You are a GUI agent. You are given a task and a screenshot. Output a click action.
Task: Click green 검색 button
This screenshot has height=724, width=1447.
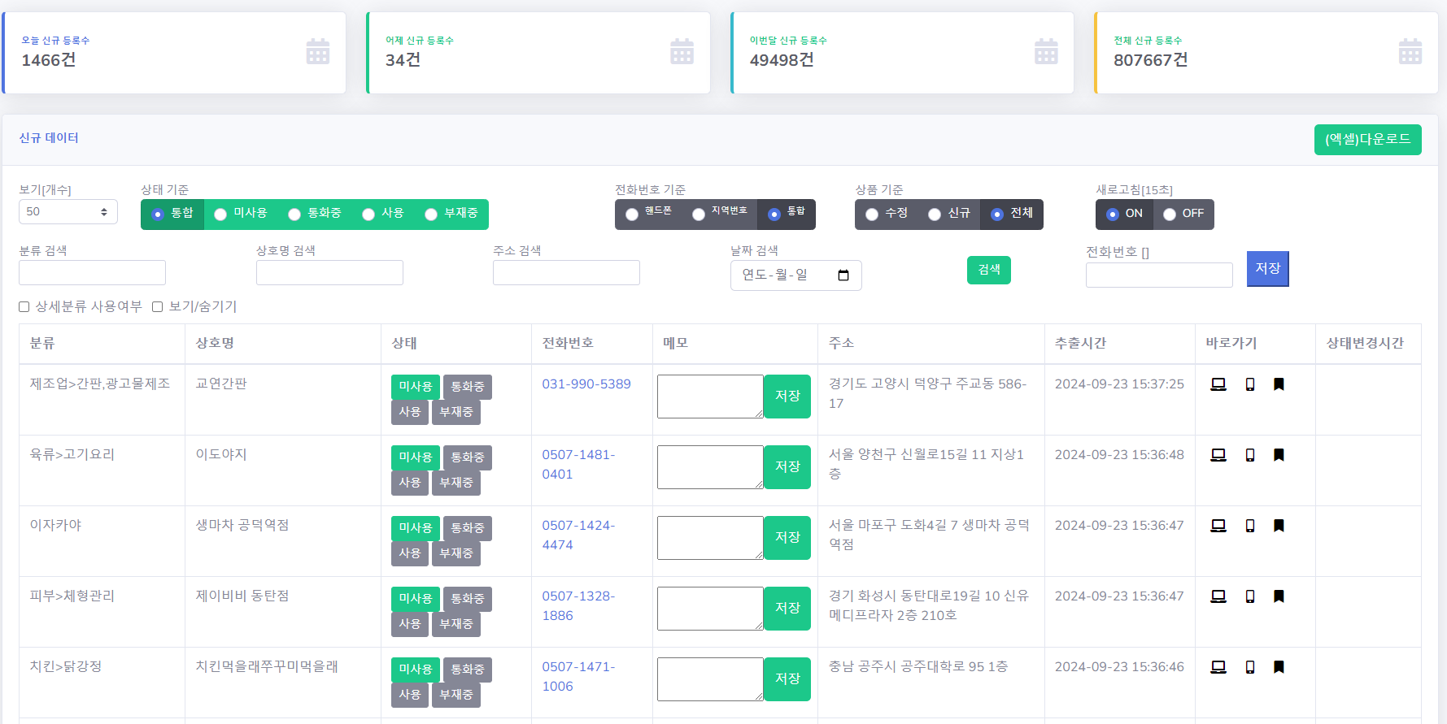coord(988,270)
